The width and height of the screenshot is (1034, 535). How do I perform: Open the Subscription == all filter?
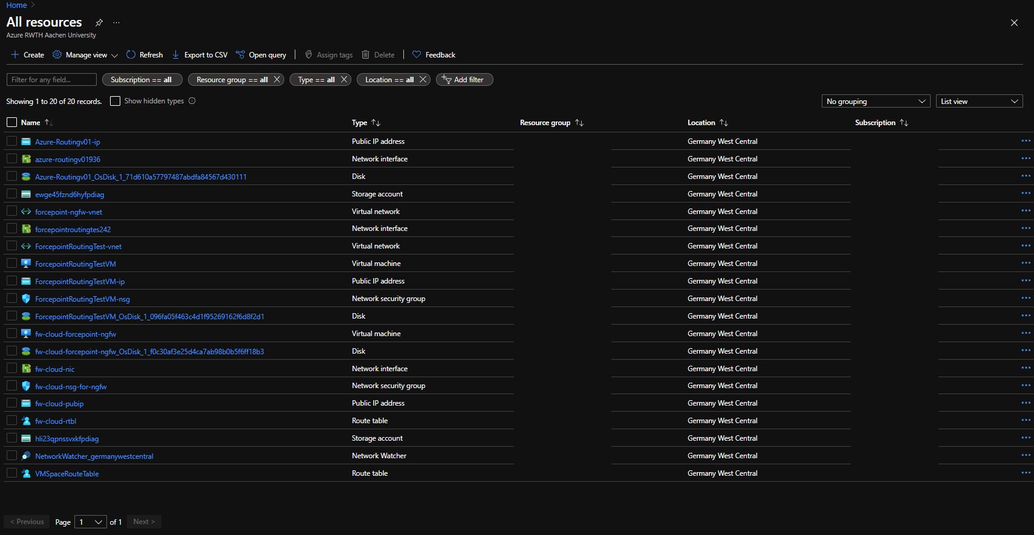141,79
